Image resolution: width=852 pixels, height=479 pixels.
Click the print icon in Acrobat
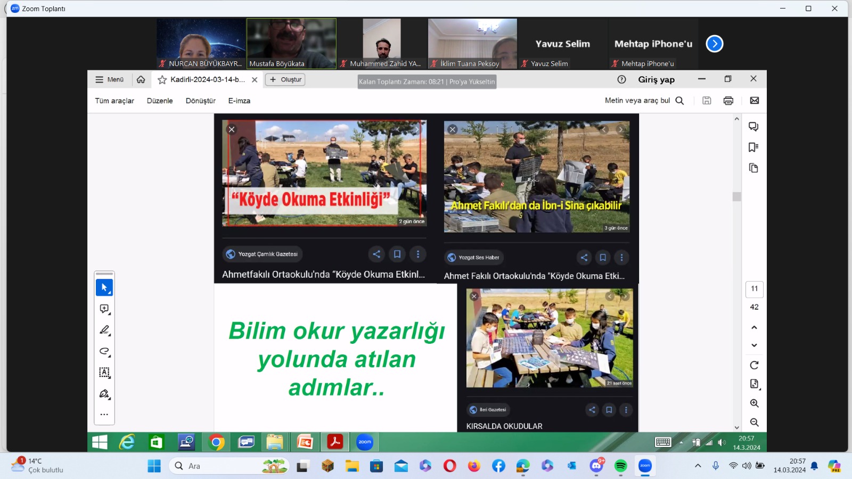(x=728, y=101)
